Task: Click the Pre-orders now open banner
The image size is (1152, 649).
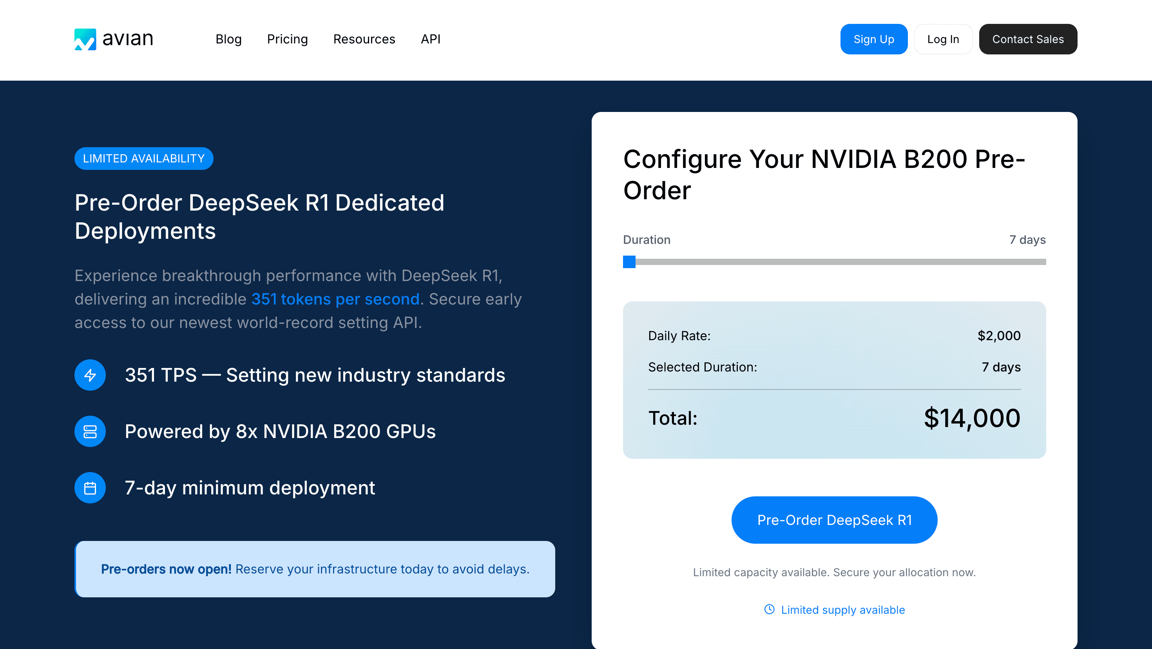Action: [315, 569]
